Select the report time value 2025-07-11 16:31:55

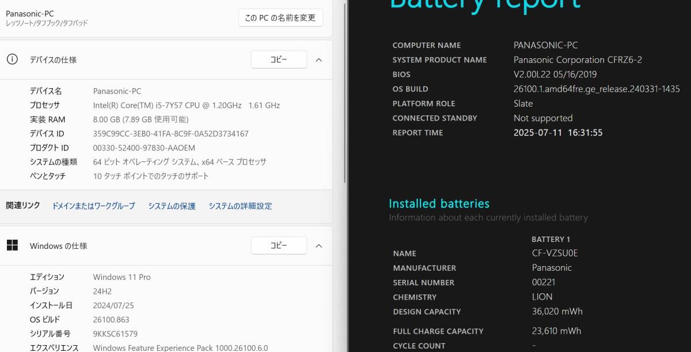click(x=558, y=133)
